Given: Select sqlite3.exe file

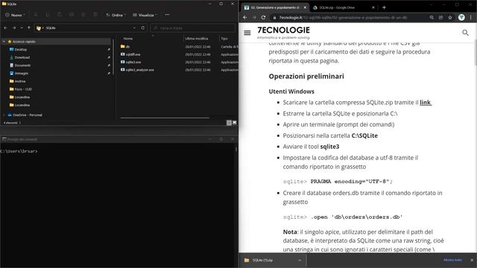Looking at the screenshot, I should coord(133,62).
